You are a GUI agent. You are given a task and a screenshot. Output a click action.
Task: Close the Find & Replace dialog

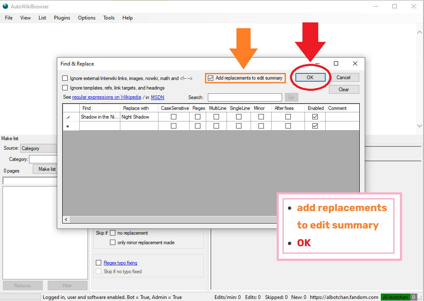(x=355, y=63)
